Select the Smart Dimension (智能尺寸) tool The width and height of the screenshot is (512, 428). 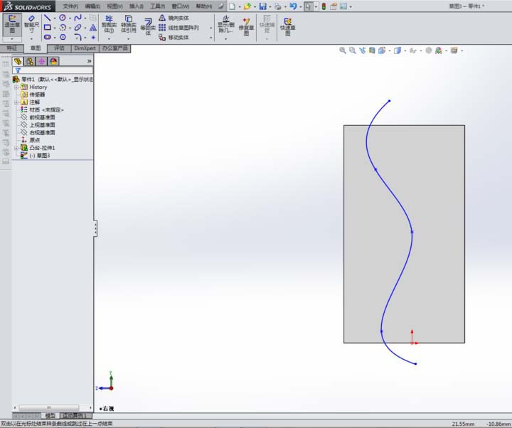pos(31,24)
